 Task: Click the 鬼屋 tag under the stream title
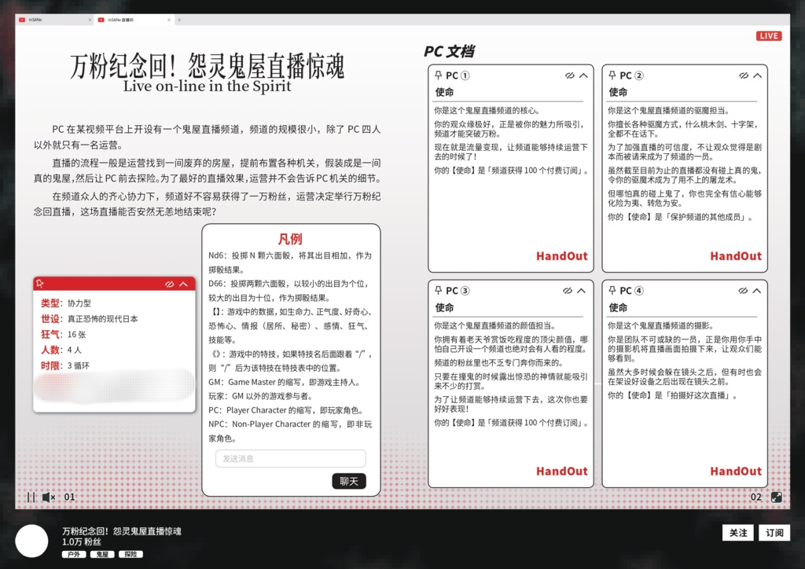pos(102,554)
